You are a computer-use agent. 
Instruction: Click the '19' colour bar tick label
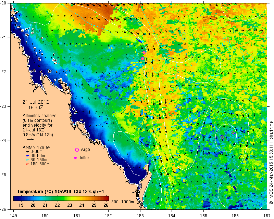[21, 205]
